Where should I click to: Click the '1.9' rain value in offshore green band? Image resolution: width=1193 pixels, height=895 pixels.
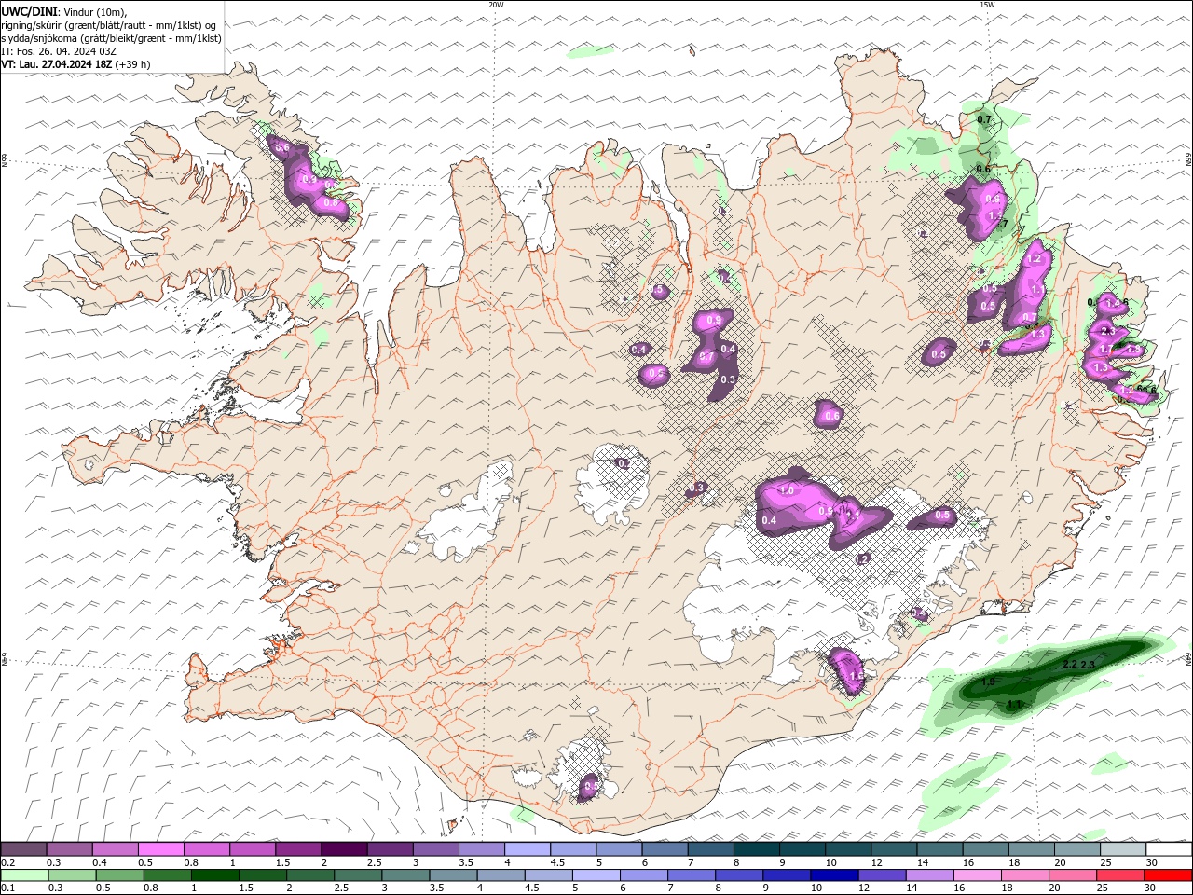[x=989, y=682]
